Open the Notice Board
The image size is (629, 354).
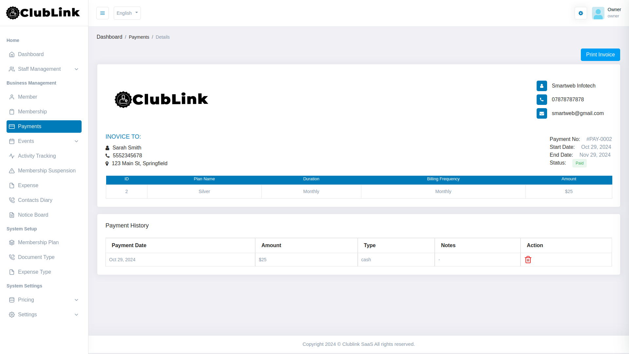[33, 215]
